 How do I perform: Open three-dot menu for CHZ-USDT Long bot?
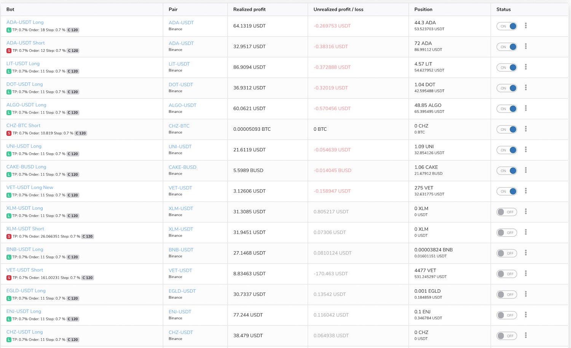point(526,335)
